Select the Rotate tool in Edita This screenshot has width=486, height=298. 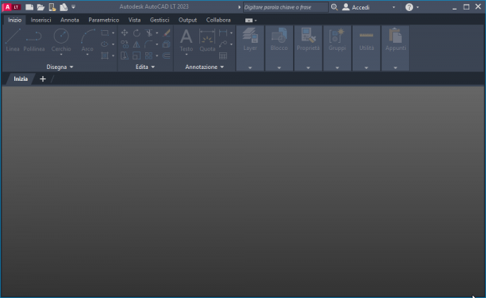[137, 32]
